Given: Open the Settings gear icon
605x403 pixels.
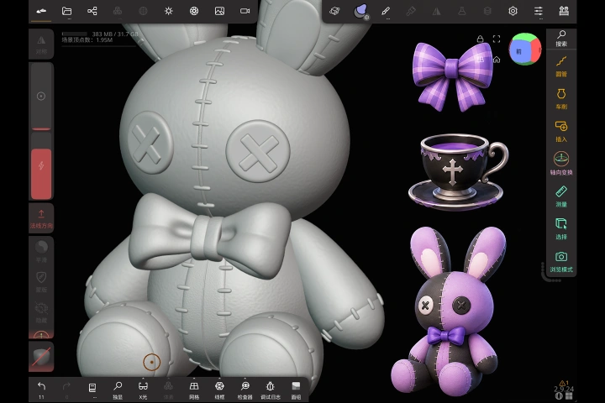Looking at the screenshot, I should [x=513, y=11].
